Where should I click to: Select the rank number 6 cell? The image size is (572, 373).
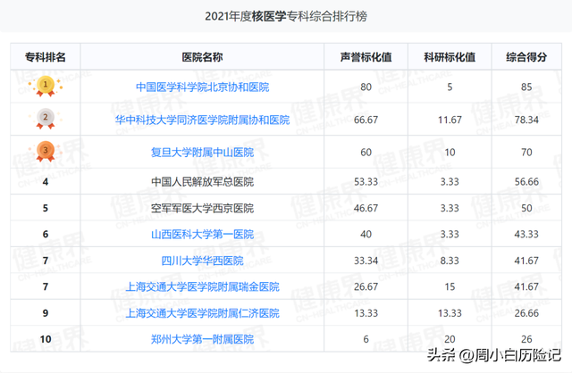[46, 234]
